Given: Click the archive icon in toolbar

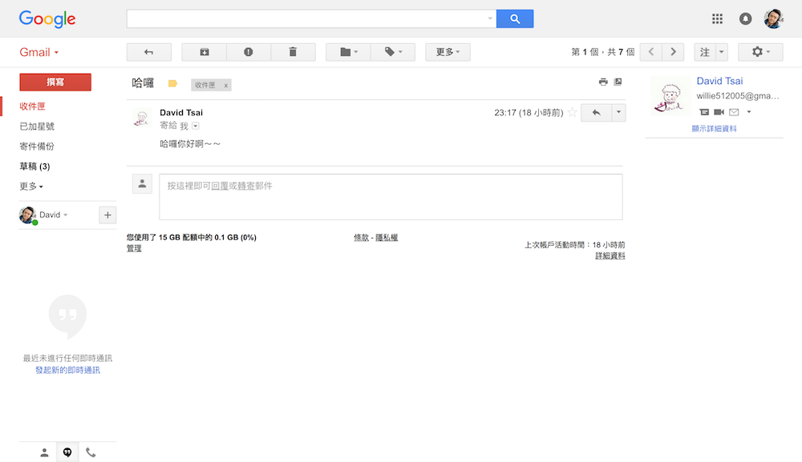Looking at the screenshot, I should (x=204, y=52).
